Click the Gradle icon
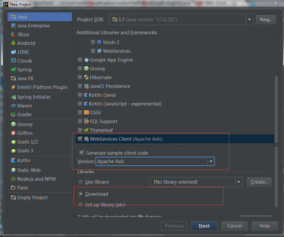The height and width of the screenshot is (237, 284). [13, 114]
